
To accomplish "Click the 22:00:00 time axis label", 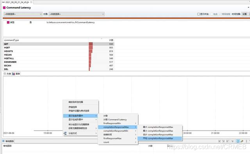I will 243,133.
